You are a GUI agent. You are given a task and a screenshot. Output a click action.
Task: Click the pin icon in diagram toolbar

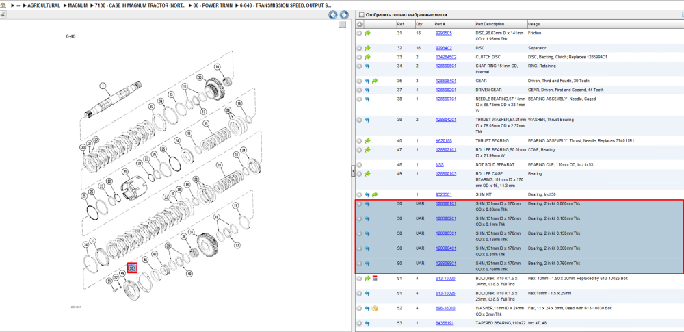coord(3,15)
